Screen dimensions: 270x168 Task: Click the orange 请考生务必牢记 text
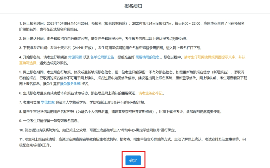pos(150,93)
